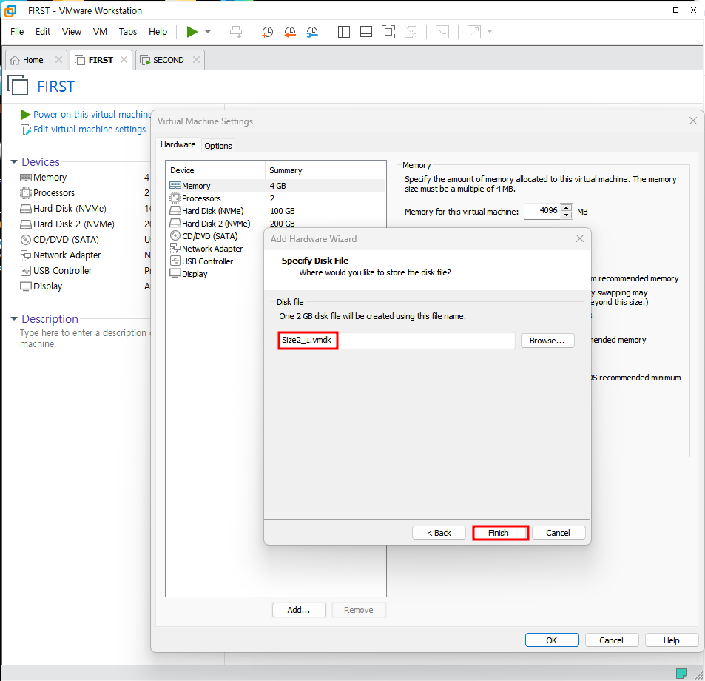This screenshot has height=681, width=705.
Task: Open the Tabs menu
Action: (x=128, y=32)
